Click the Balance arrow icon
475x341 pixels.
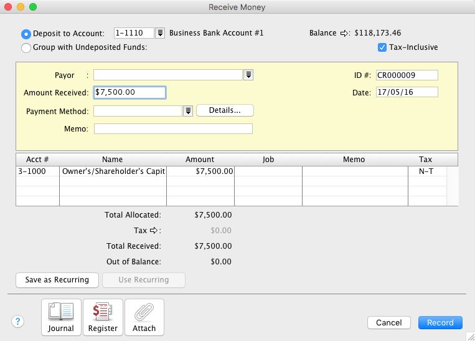coord(345,33)
